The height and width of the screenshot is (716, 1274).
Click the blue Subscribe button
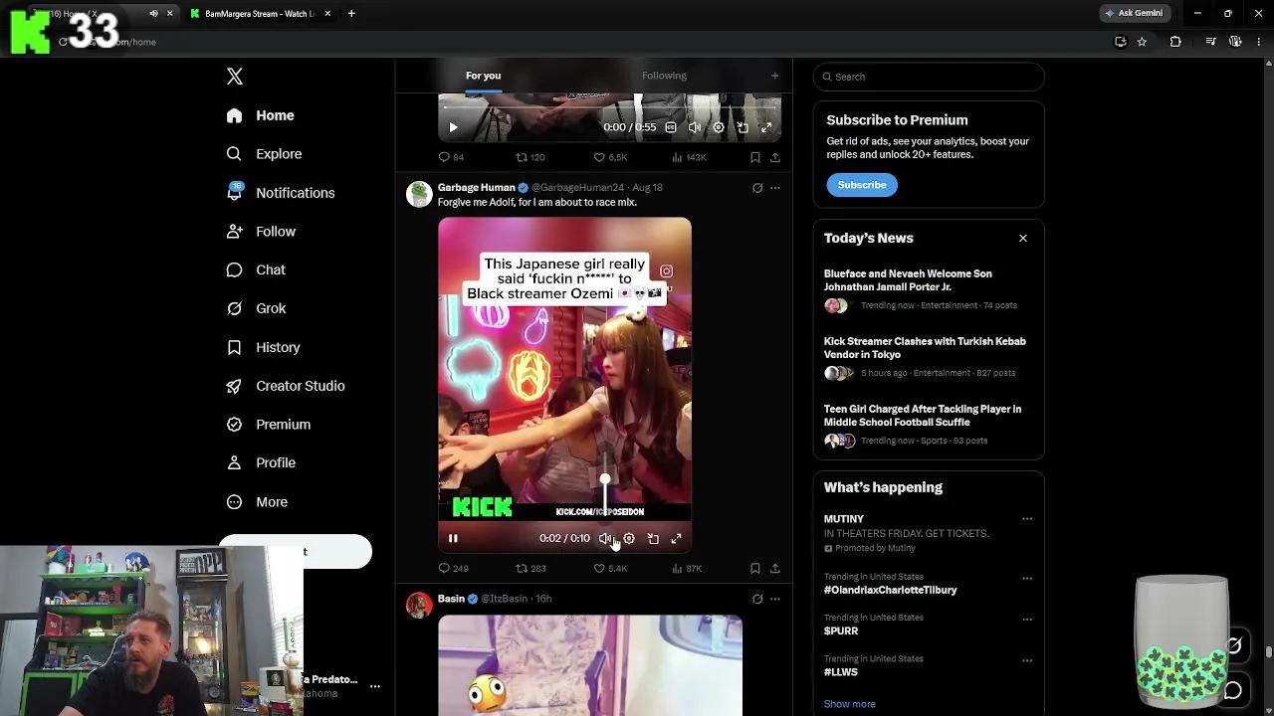click(862, 185)
